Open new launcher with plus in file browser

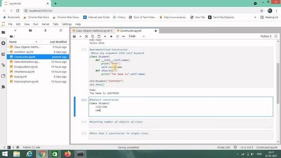(x=15, y=30)
